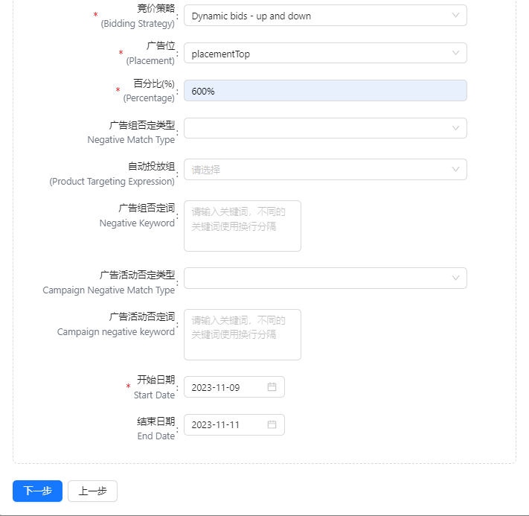Open the Start Date calendar icon
529x516 pixels.
[x=272, y=387]
